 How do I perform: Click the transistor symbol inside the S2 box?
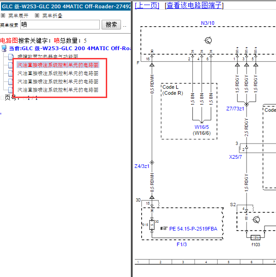256,220
